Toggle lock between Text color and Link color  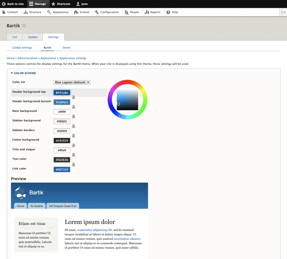click(x=73, y=165)
